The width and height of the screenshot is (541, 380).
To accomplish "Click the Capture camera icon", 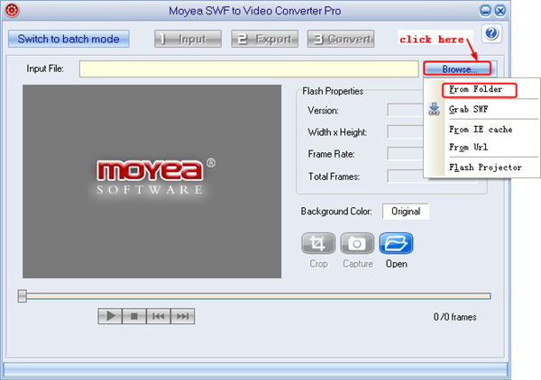I will pos(357,243).
